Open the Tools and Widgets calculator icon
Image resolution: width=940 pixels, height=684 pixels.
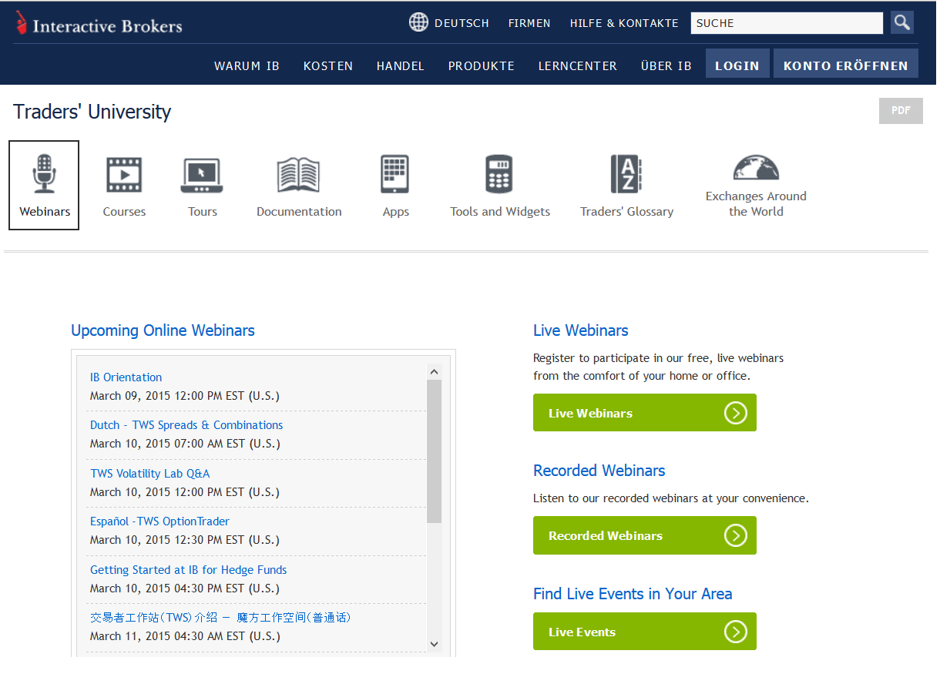pyautogui.click(x=499, y=174)
